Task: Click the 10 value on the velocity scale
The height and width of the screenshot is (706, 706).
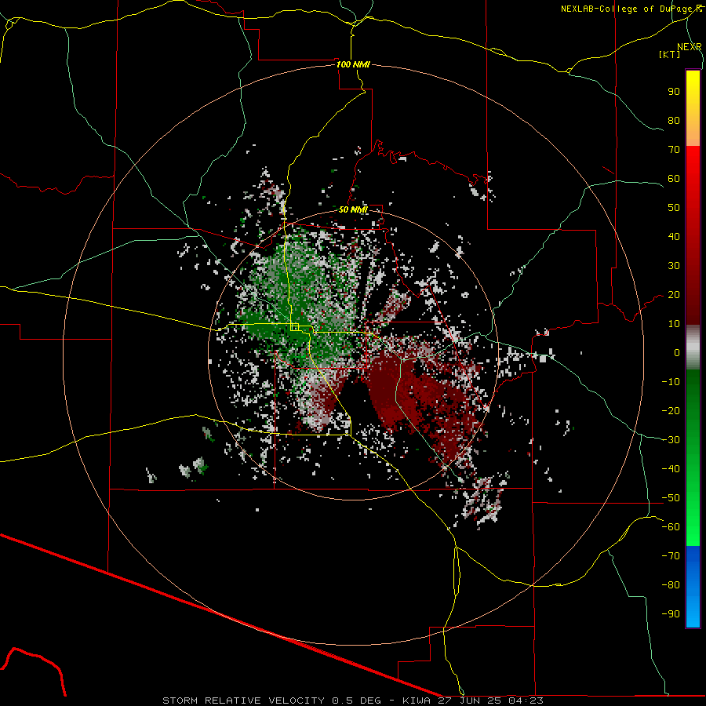Action: [674, 324]
